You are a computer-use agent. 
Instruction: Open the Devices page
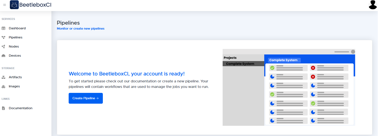[x=15, y=56]
